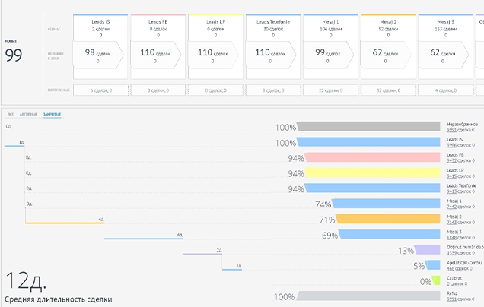Viewport: 484px width, 307px height.
Task: Click the purple 2д. duration line
Action: pyautogui.click(x=201, y=253)
